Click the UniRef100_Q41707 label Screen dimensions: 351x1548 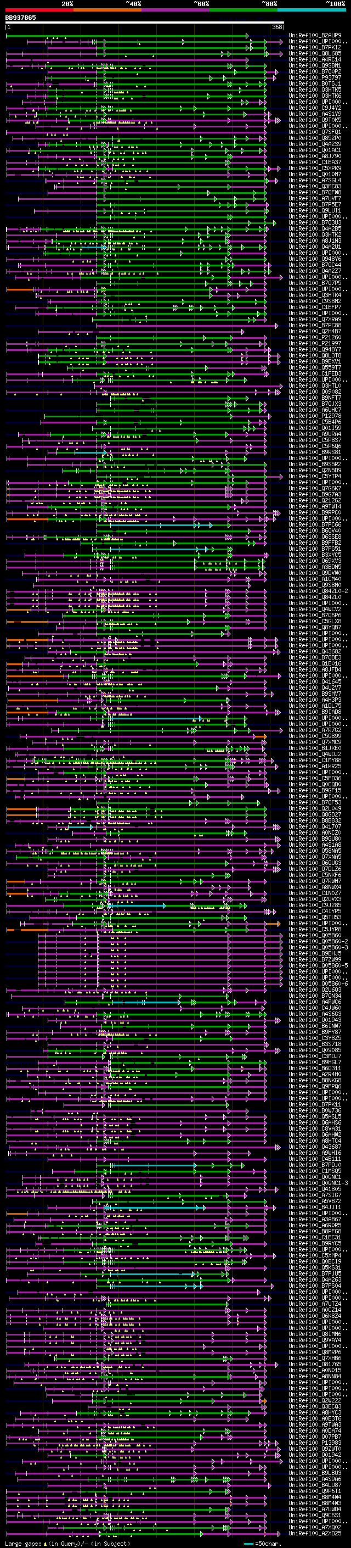[315, 826]
